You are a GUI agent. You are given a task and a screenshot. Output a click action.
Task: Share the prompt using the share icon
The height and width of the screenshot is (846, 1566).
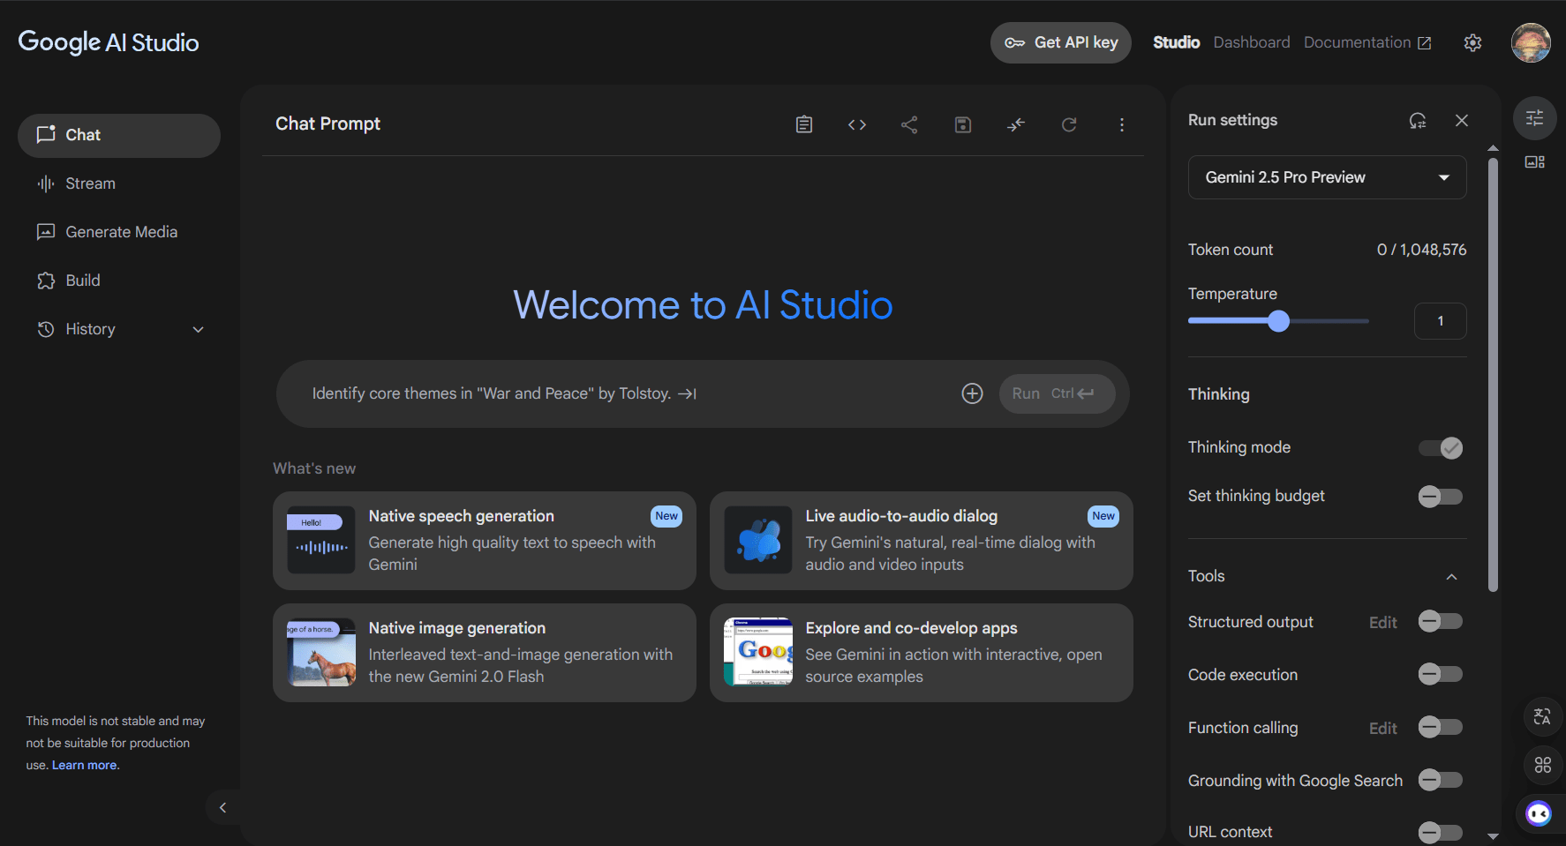909,124
